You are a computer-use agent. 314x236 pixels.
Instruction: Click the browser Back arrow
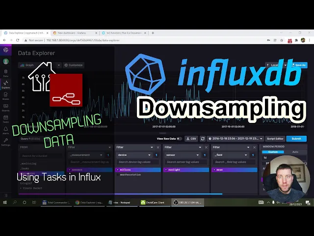pos(4,40)
